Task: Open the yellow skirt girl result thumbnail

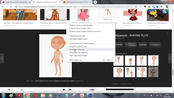Action: [x=158, y=15]
